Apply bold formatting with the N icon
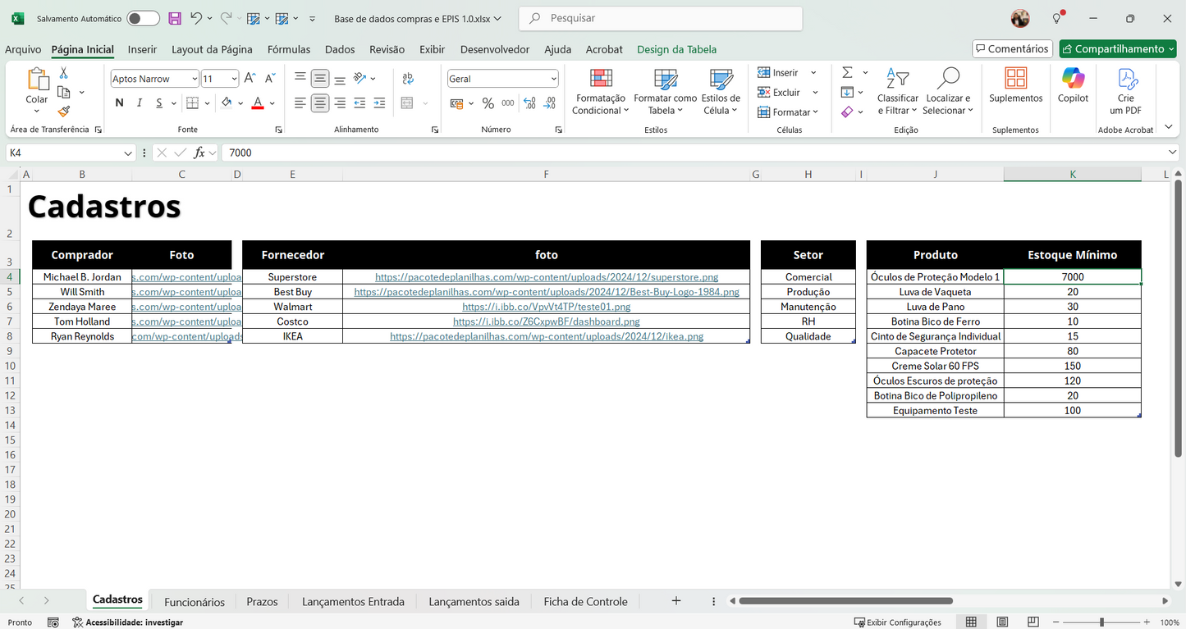Screen dimensions: 1186x629 118,103
